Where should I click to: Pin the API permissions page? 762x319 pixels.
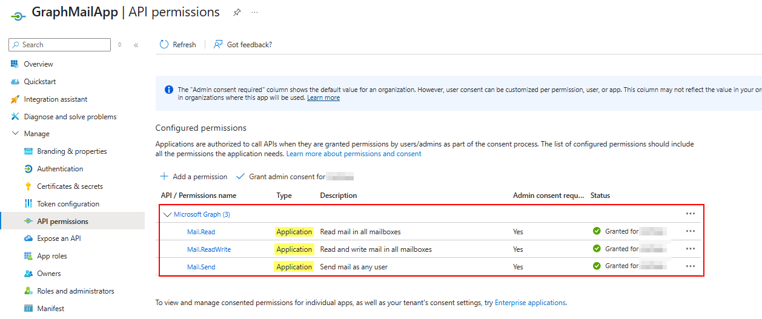click(x=237, y=12)
